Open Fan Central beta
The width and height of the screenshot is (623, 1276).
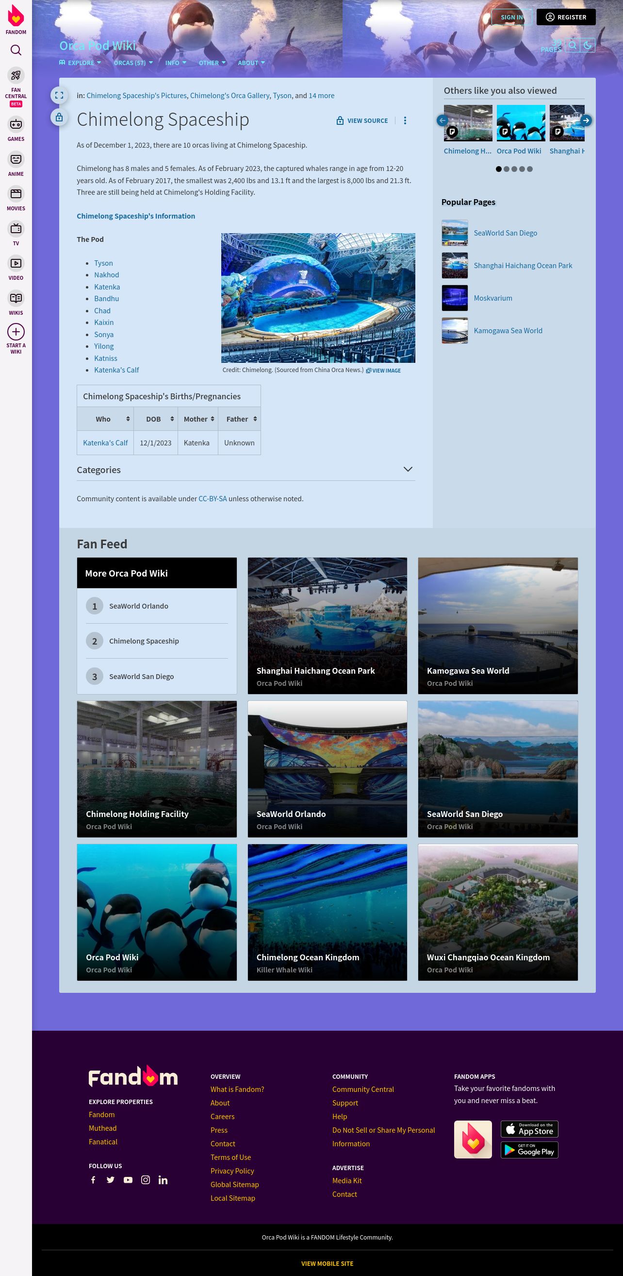click(x=16, y=87)
